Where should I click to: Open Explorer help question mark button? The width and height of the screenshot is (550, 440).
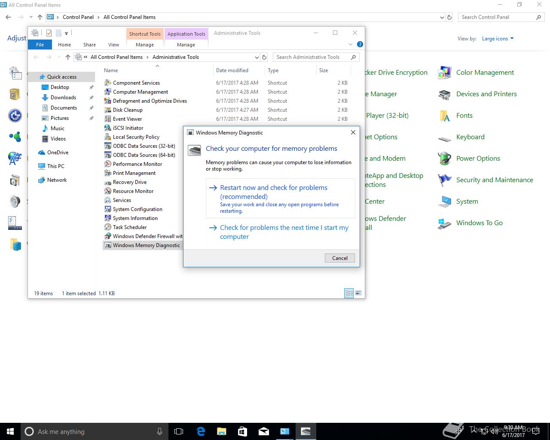coord(360,44)
